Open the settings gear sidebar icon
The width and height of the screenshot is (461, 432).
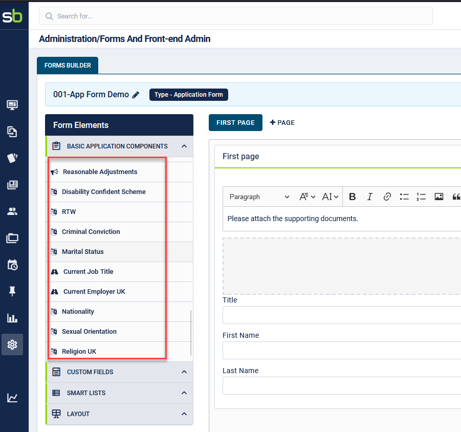pos(12,344)
